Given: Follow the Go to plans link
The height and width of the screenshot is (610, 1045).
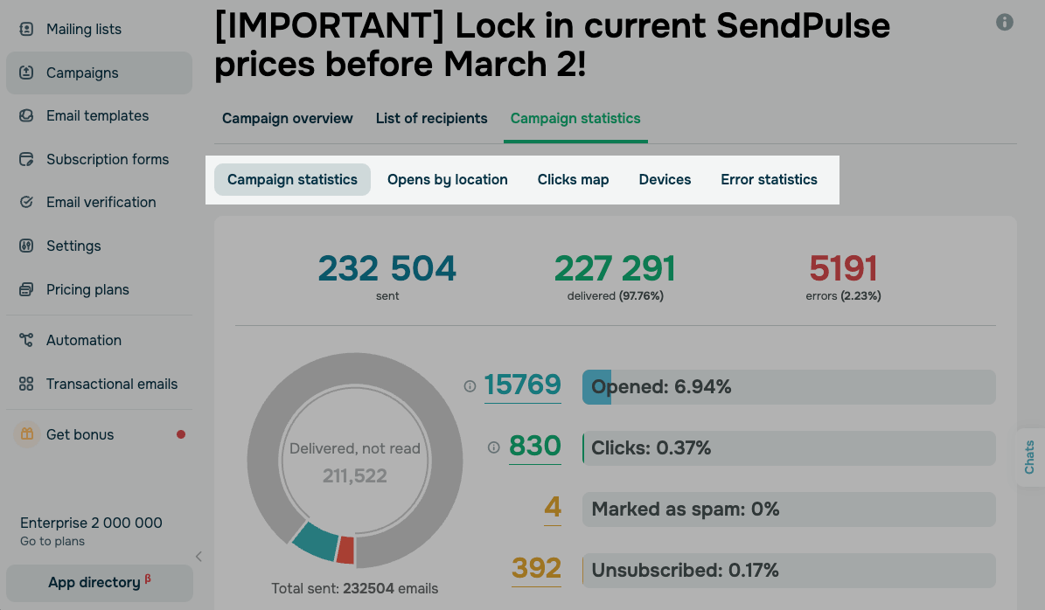Looking at the screenshot, I should pos(52,541).
